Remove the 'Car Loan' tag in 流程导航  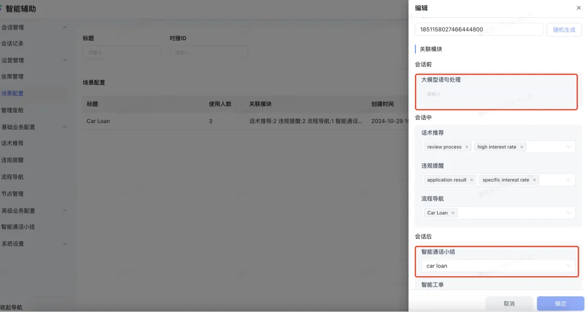(453, 213)
